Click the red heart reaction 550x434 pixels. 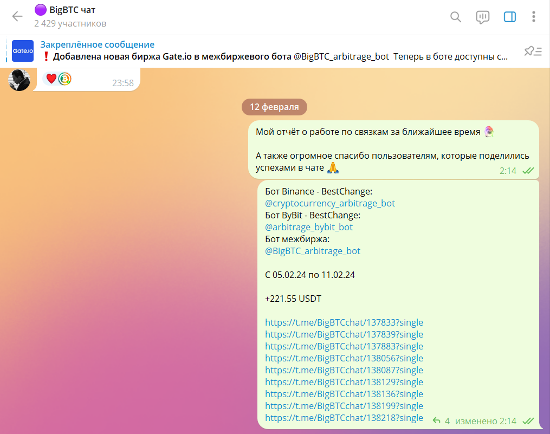point(51,79)
